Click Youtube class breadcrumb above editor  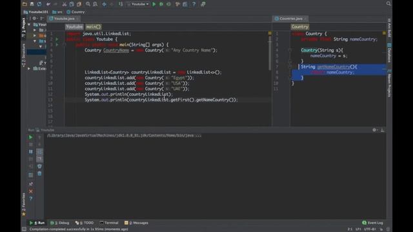(x=74, y=26)
